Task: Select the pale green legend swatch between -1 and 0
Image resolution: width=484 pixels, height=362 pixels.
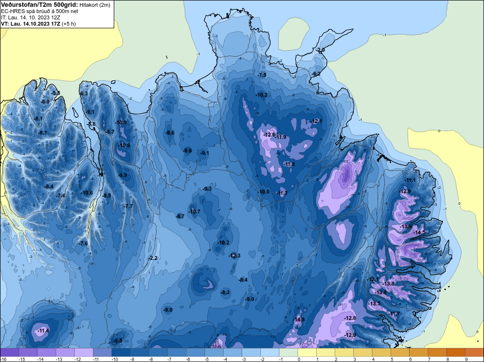Action: [288, 352]
